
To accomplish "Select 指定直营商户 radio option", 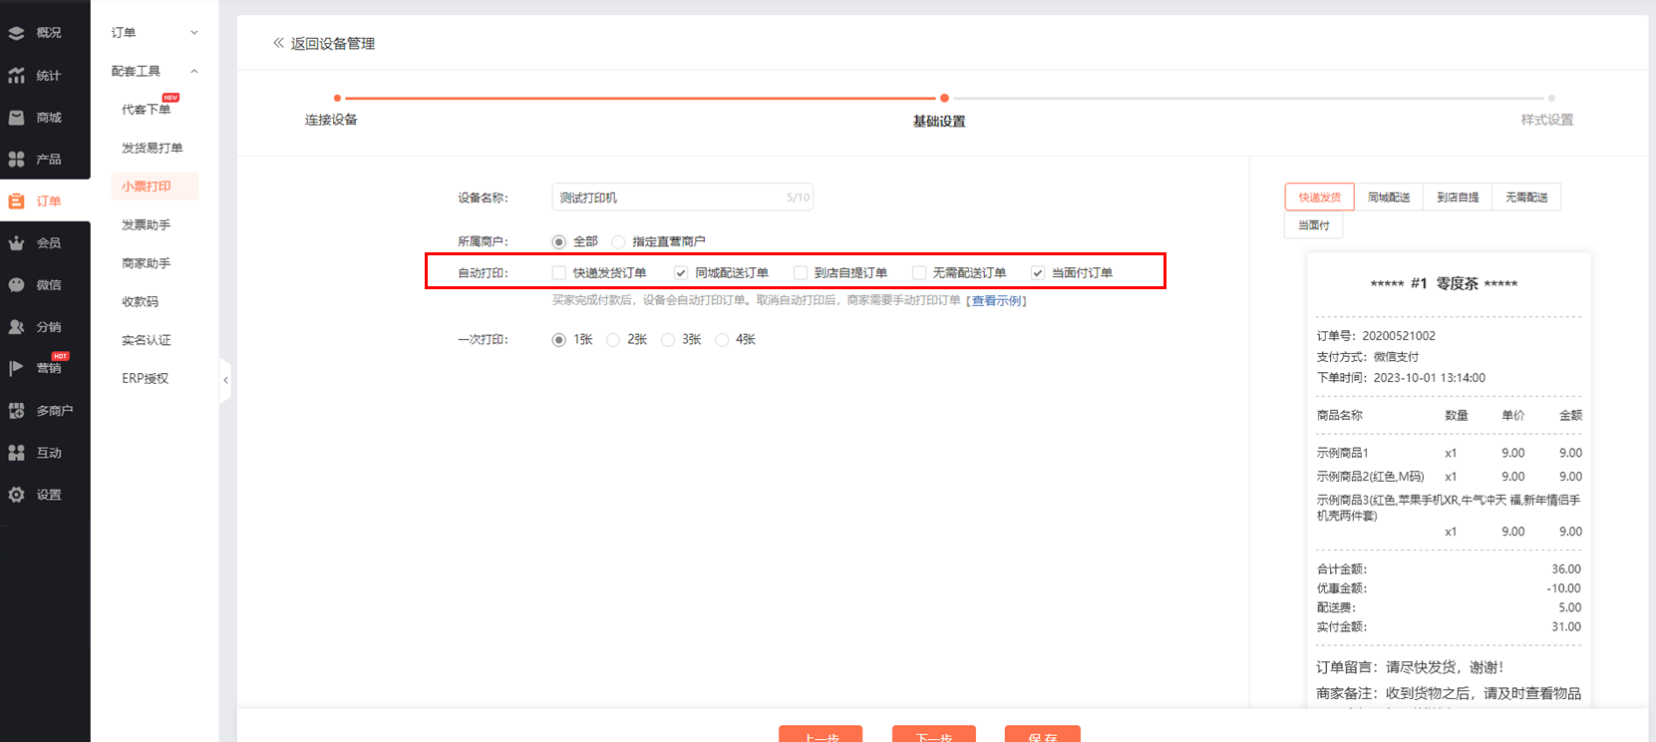I will (x=619, y=242).
